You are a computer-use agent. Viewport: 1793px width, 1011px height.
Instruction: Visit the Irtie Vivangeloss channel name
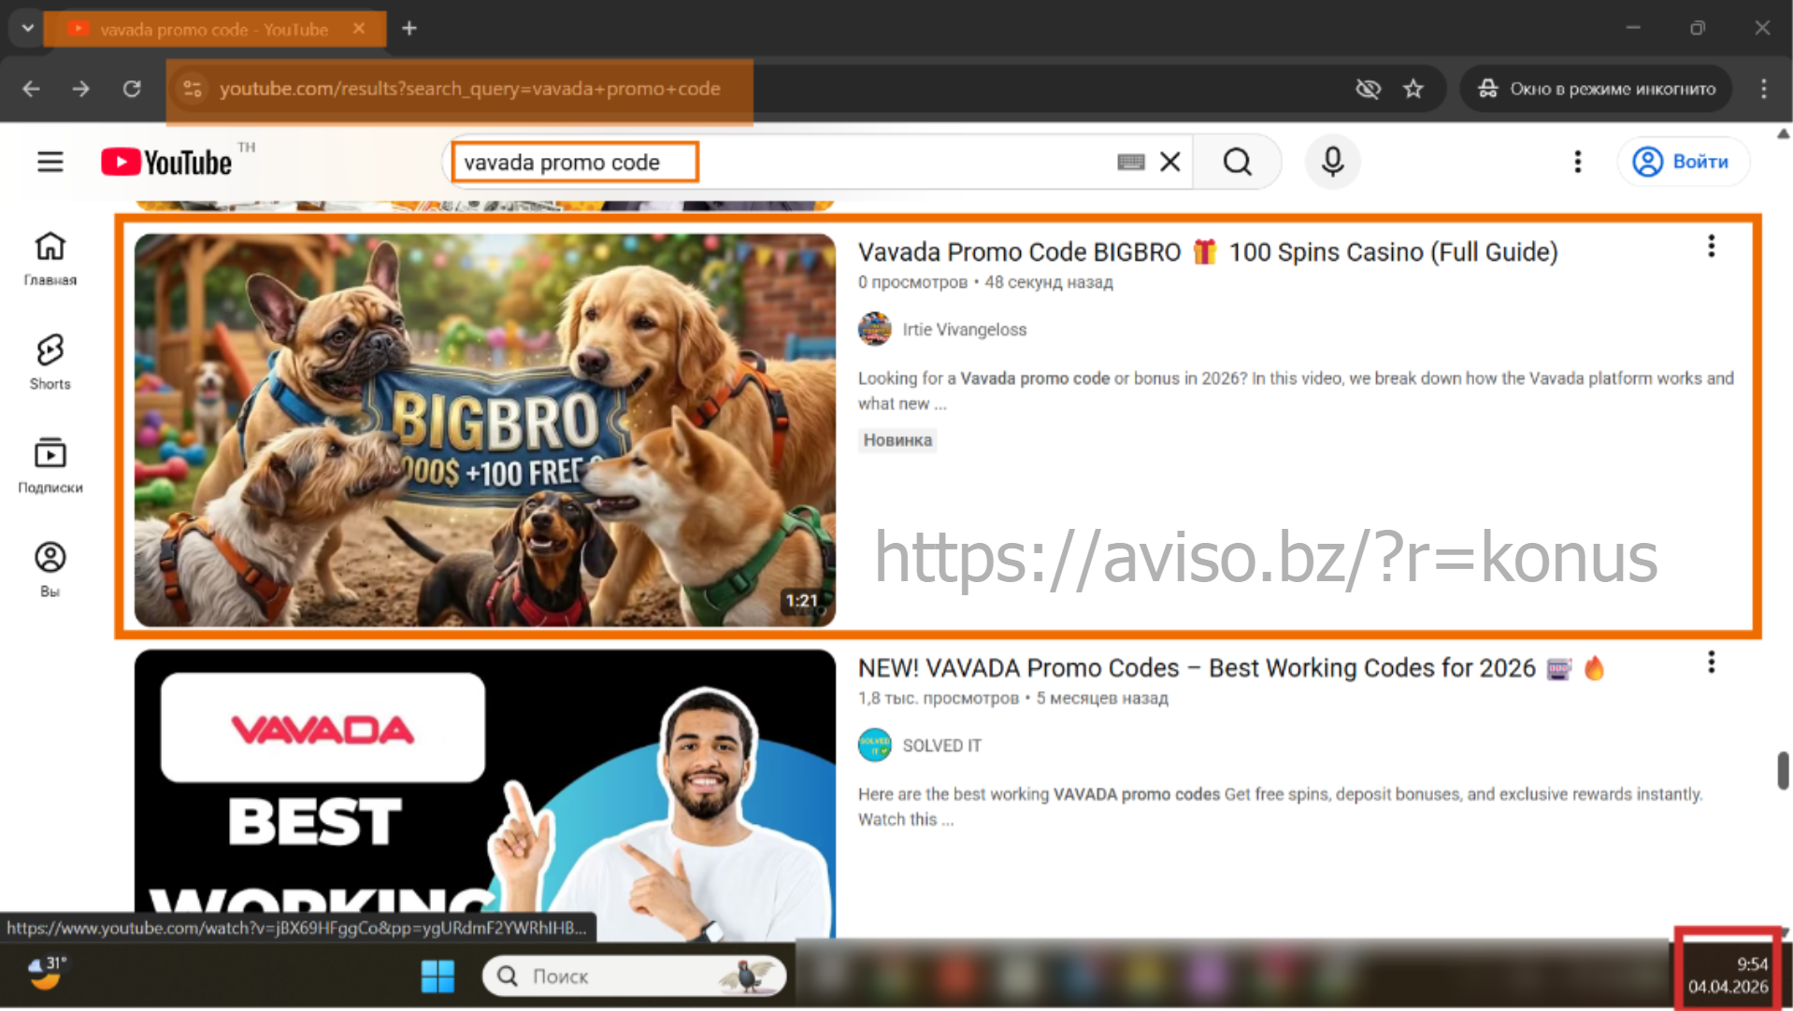965,330
